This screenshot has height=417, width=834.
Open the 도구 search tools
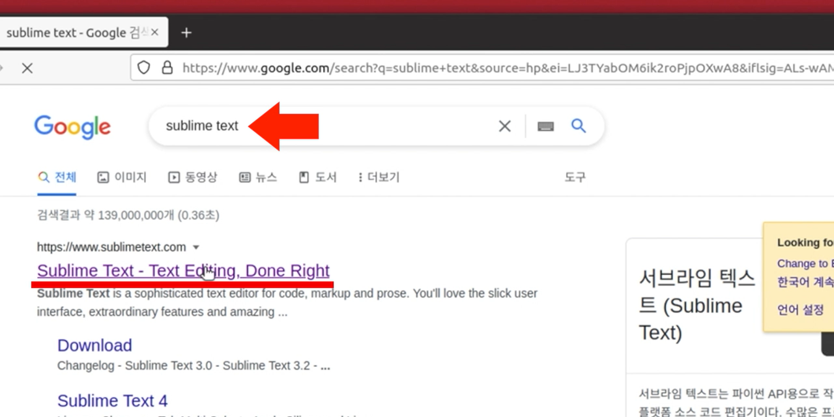[575, 177]
